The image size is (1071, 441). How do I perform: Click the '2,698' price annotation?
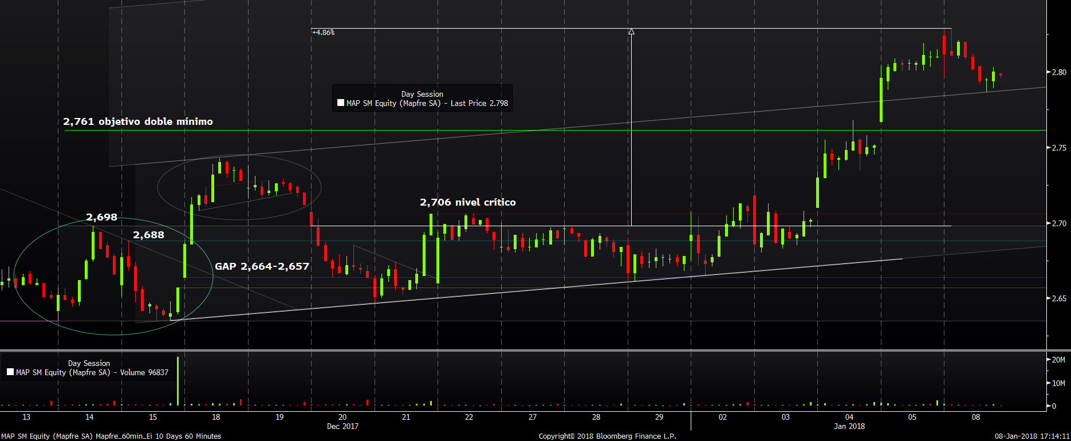(101, 217)
